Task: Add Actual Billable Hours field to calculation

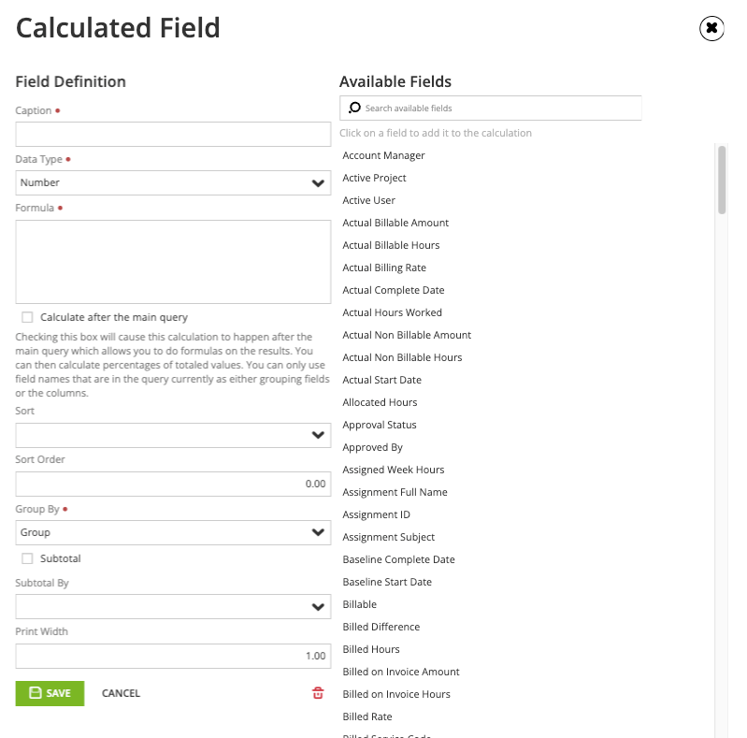Action: [x=391, y=245]
